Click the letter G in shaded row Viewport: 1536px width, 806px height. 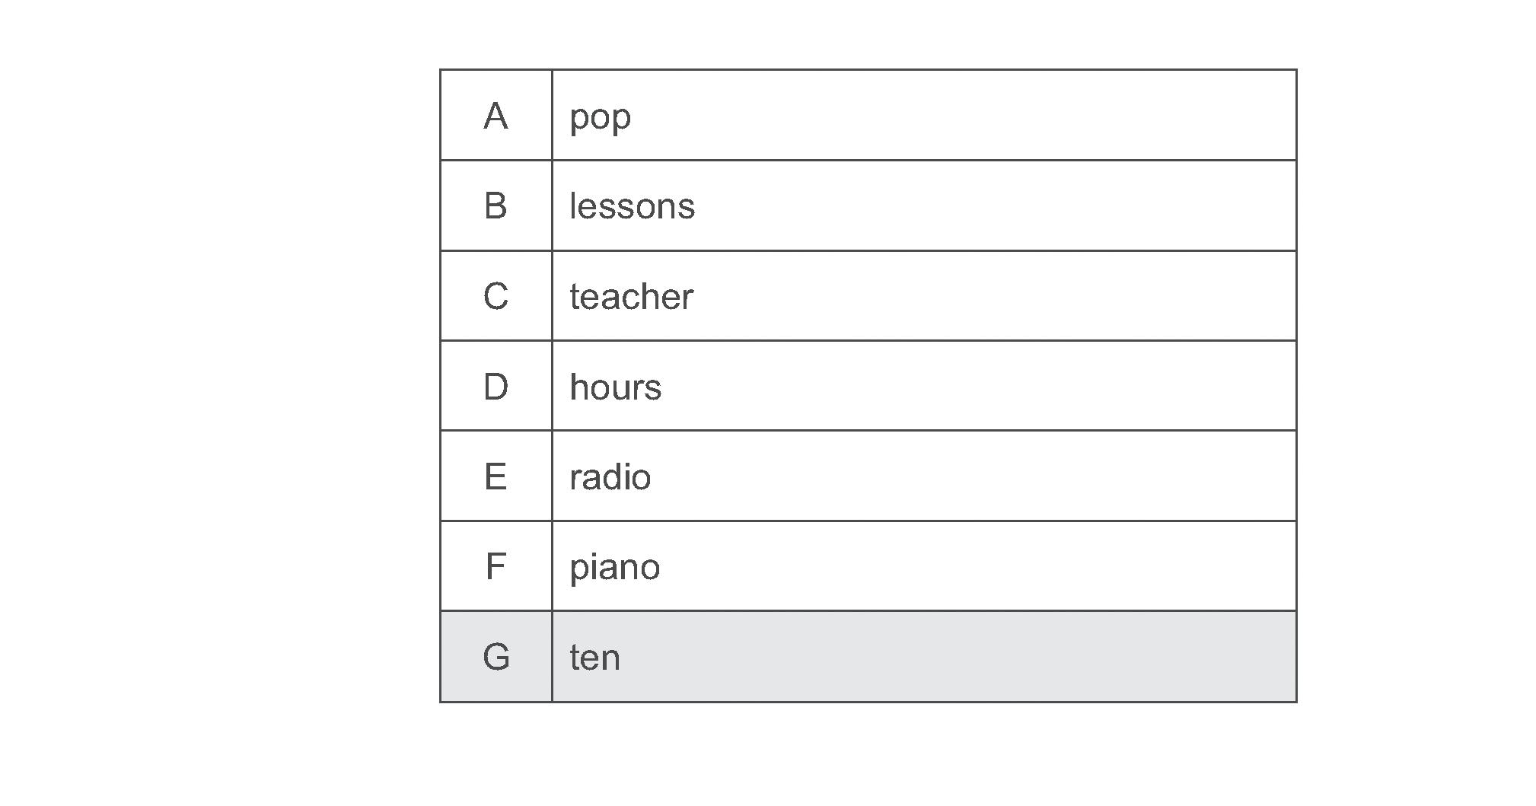click(x=496, y=657)
